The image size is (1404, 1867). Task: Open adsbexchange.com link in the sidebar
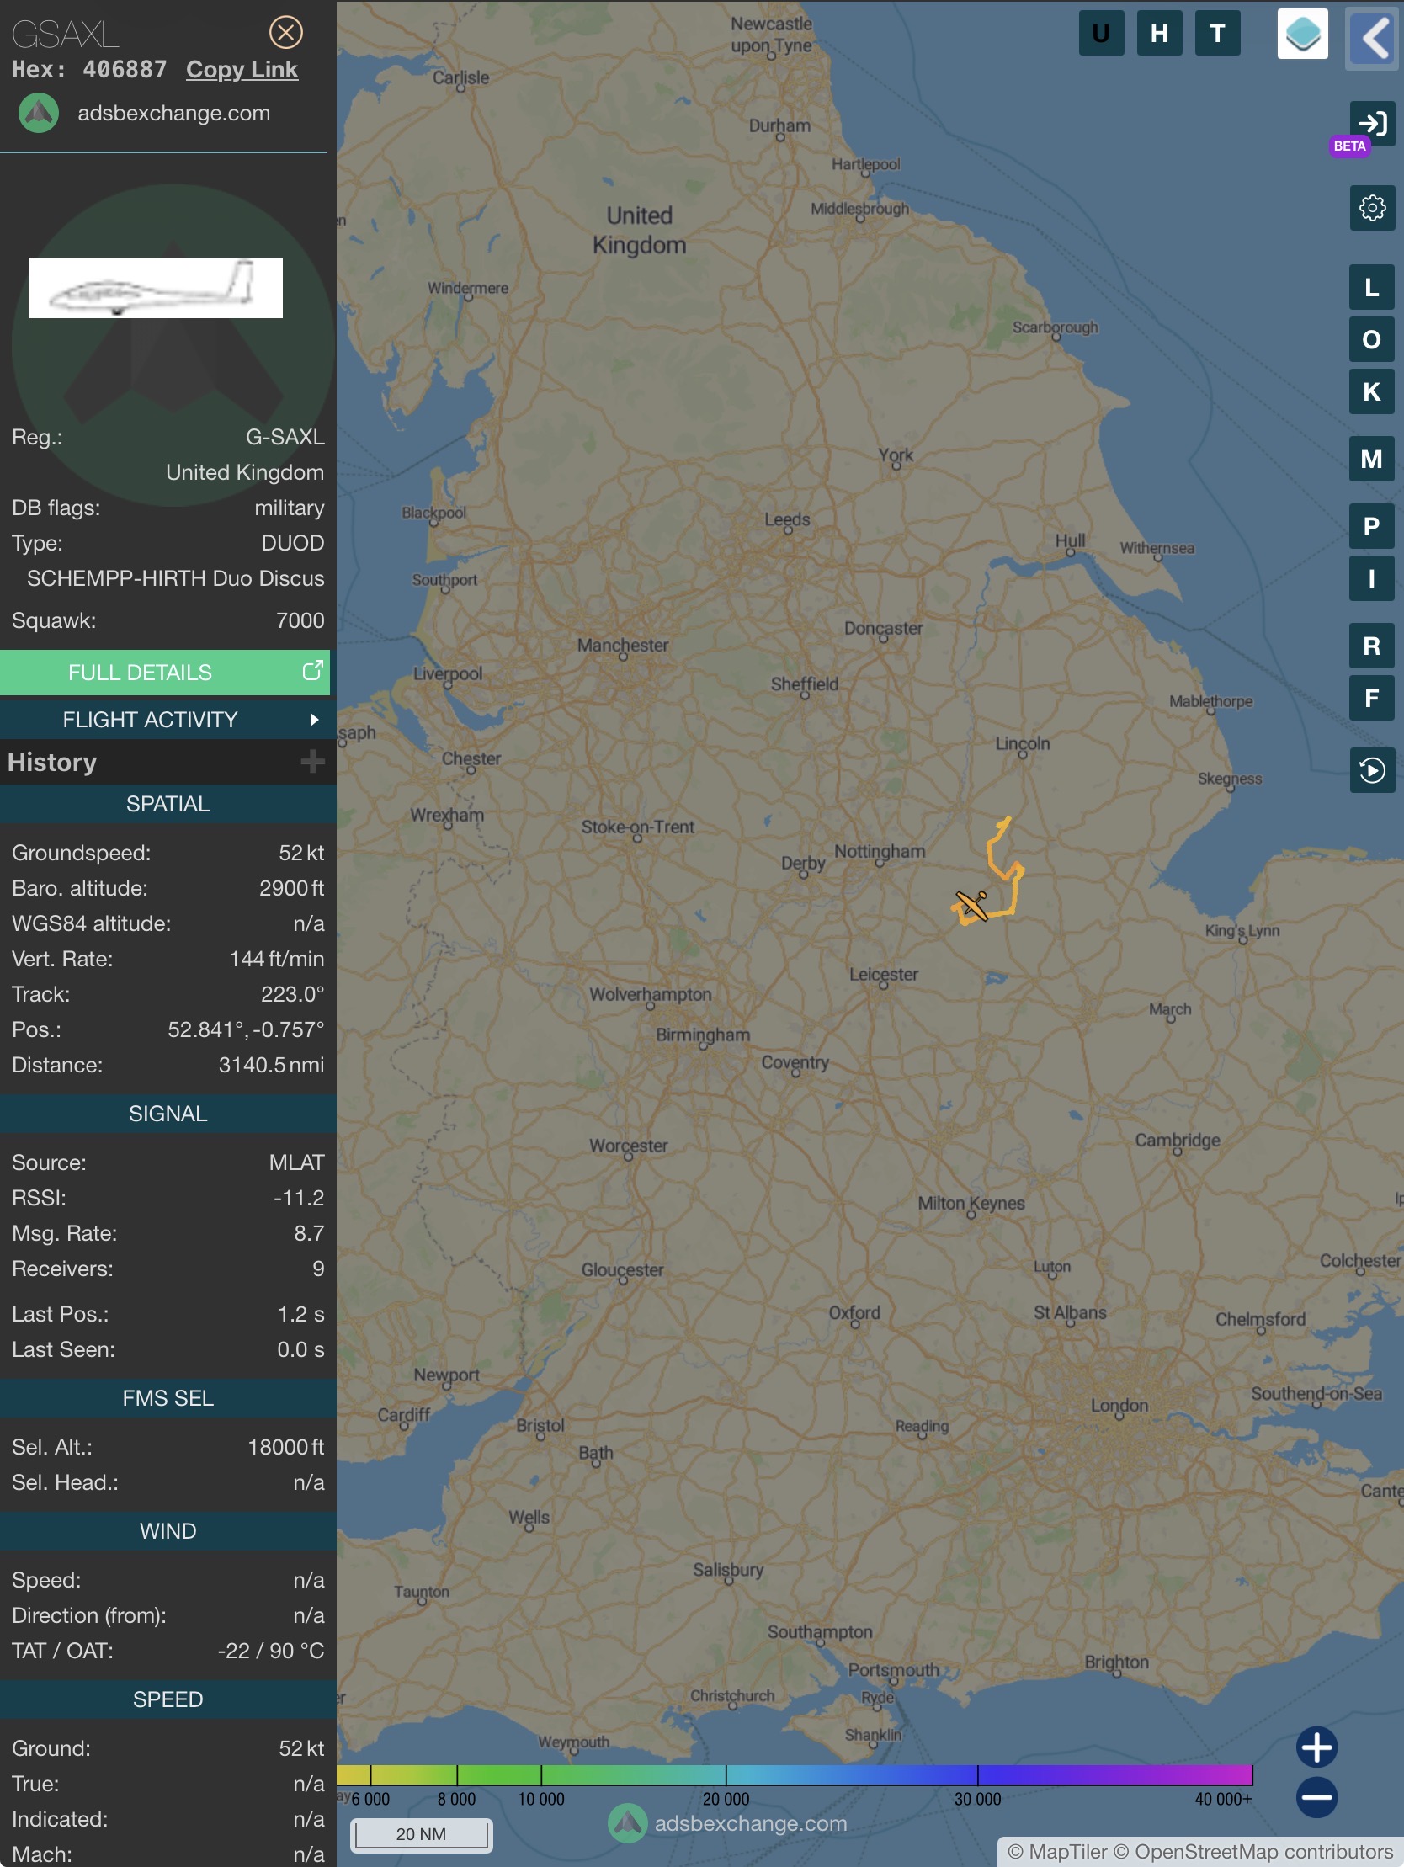click(174, 113)
